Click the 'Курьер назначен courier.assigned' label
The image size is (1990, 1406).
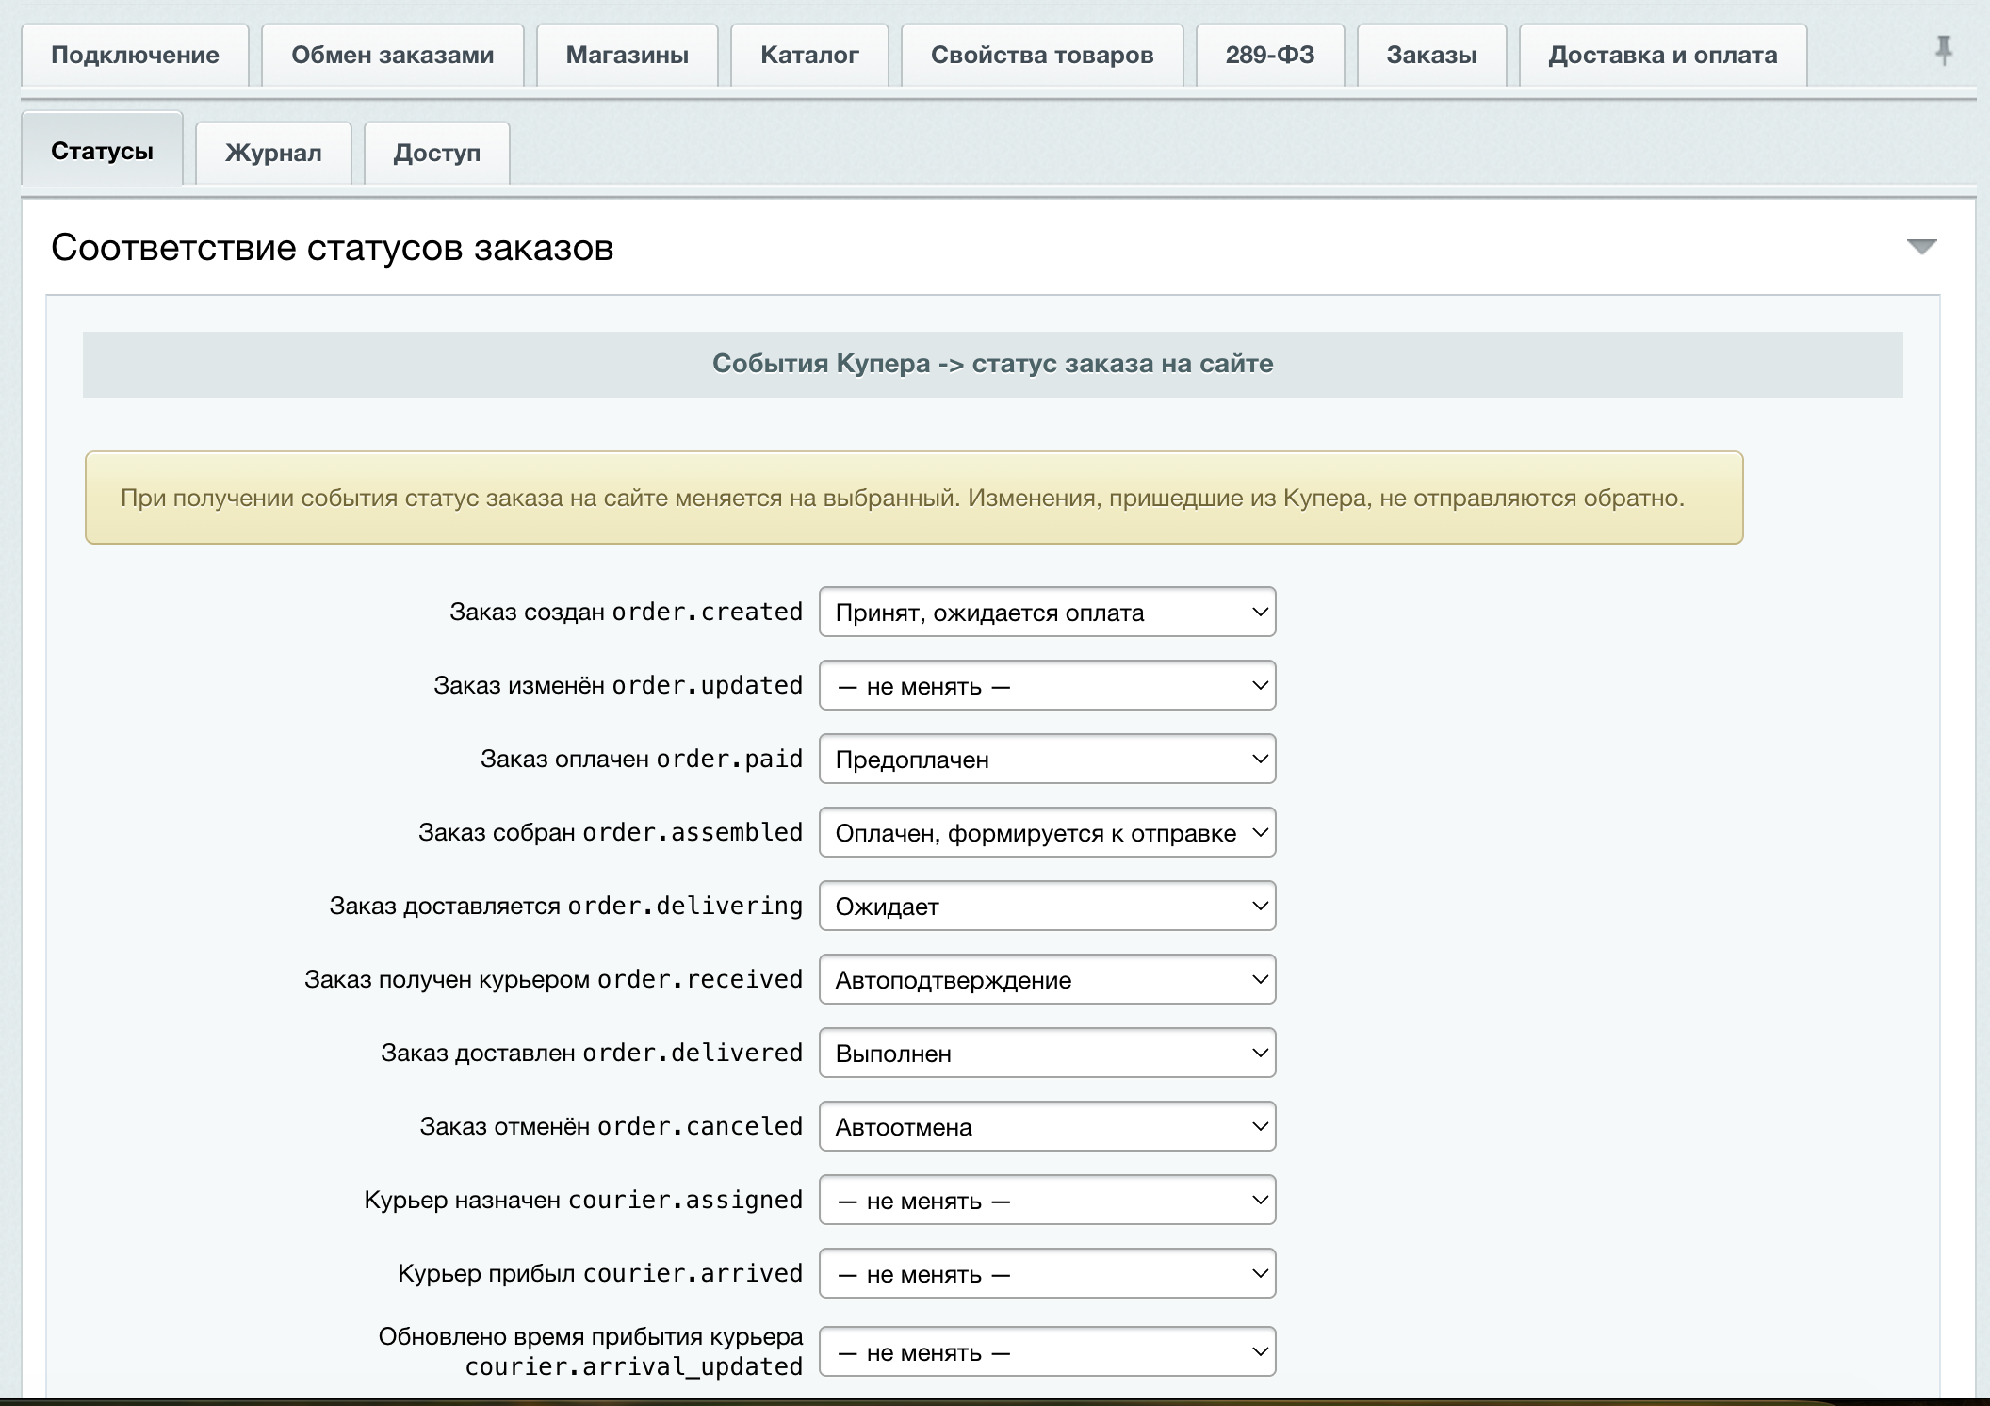[583, 1201]
